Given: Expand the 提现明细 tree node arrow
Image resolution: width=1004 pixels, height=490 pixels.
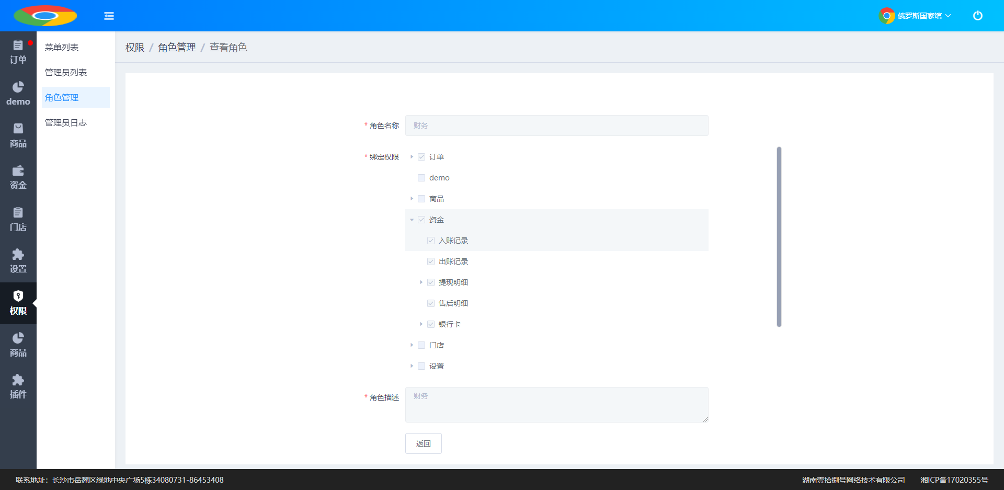Looking at the screenshot, I should [x=421, y=282].
